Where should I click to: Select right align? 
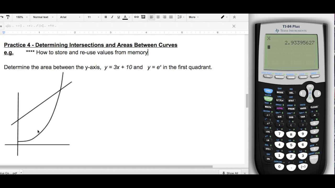click(x=164, y=17)
